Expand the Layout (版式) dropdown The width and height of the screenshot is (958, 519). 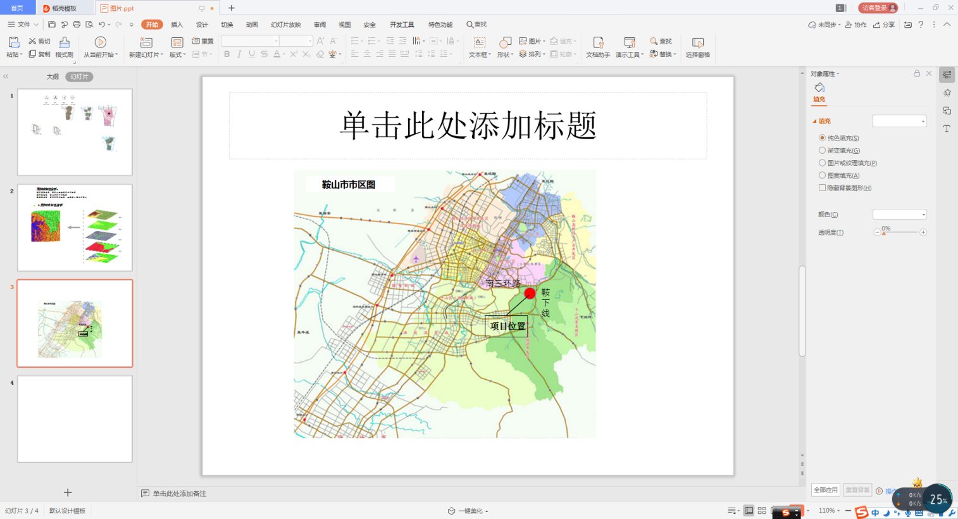[x=178, y=54]
